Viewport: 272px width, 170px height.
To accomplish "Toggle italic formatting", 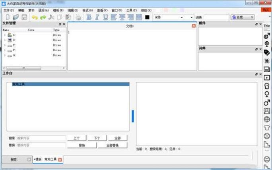I will (x=97, y=17).
